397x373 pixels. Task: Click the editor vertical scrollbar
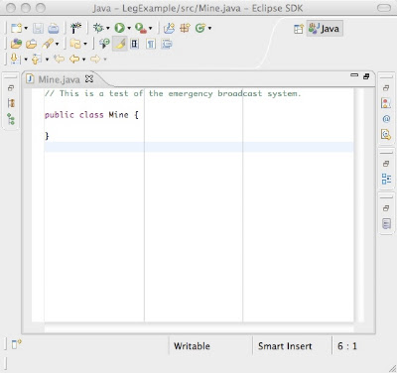coord(358,205)
